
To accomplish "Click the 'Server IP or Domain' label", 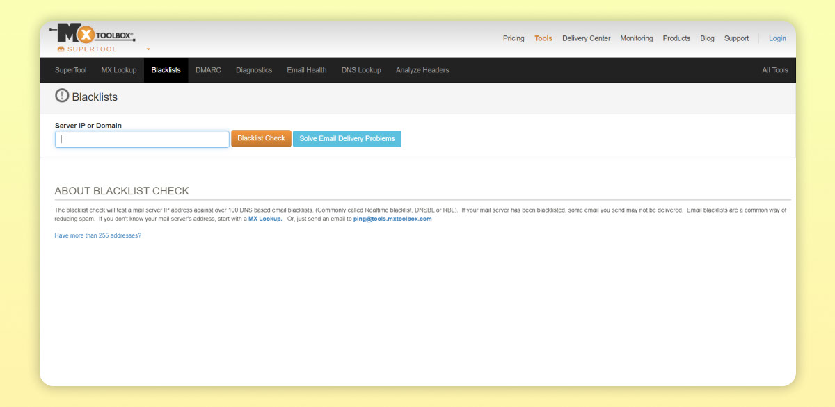I will [88, 126].
